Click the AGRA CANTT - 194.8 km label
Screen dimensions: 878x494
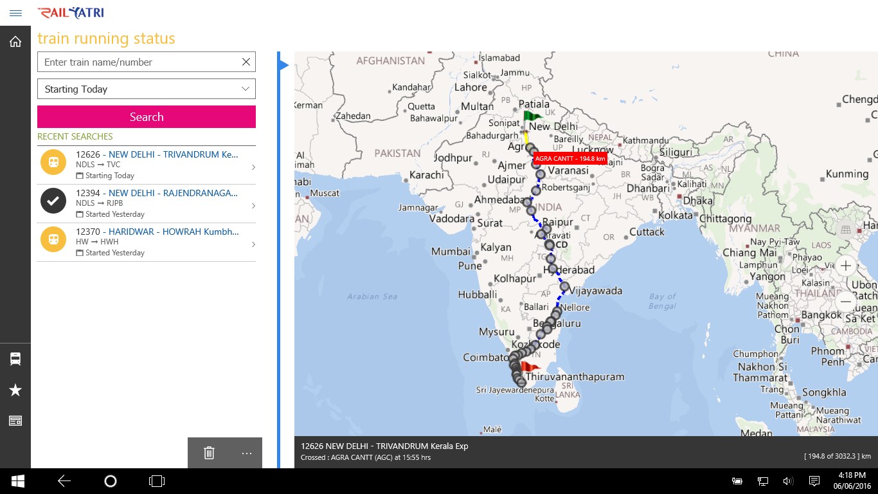click(x=570, y=159)
